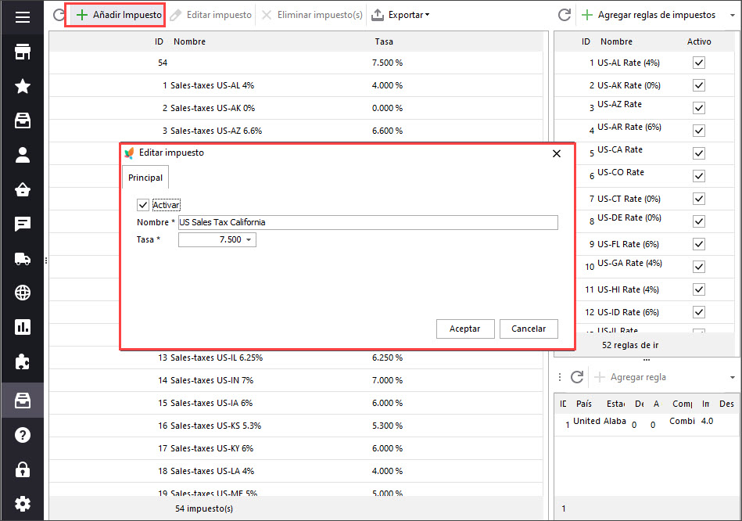742x521 pixels.
Task: Select the Principal tab in dialog
Action: (145, 178)
